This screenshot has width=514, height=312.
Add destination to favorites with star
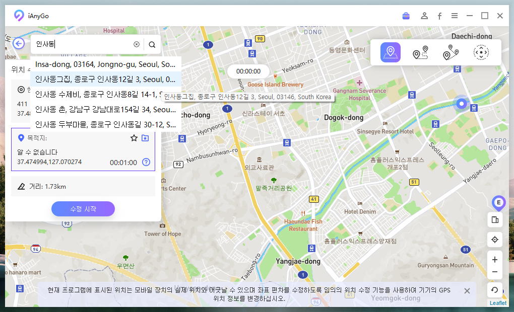pyautogui.click(x=134, y=138)
